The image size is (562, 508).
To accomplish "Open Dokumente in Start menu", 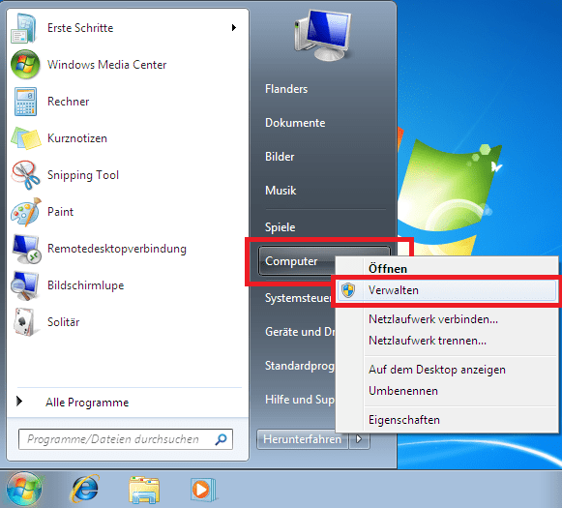I will [295, 123].
